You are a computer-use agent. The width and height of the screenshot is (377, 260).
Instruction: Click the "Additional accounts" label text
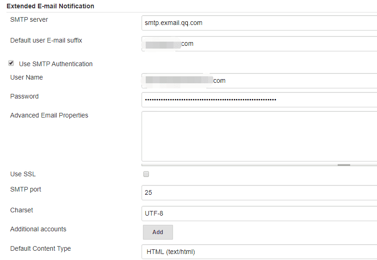click(38, 229)
